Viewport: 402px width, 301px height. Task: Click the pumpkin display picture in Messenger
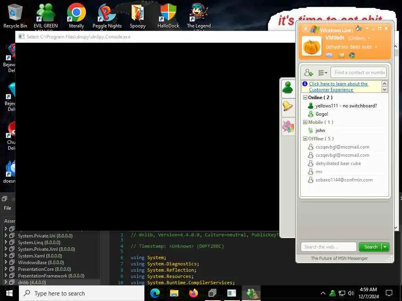click(311, 46)
